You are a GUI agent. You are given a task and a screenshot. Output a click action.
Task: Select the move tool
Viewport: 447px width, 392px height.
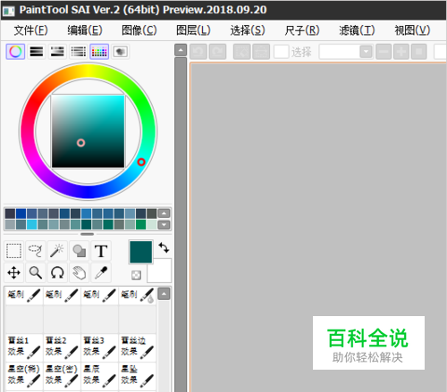point(13,272)
